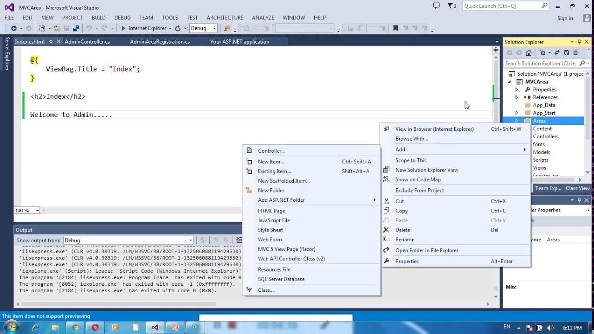Click Solution Explorer Collapse All icon
Viewport: 594px width, 334px height.
pos(576,52)
